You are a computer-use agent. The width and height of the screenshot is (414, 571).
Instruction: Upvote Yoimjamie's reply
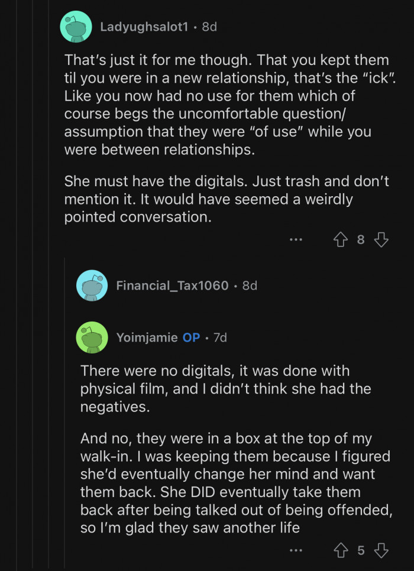tap(340, 550)
